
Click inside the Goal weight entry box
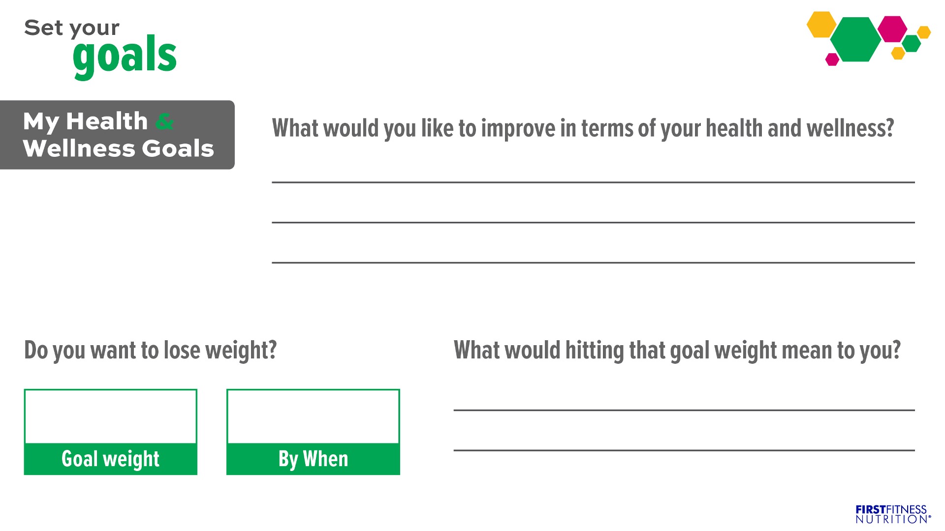tap(111, 417)
